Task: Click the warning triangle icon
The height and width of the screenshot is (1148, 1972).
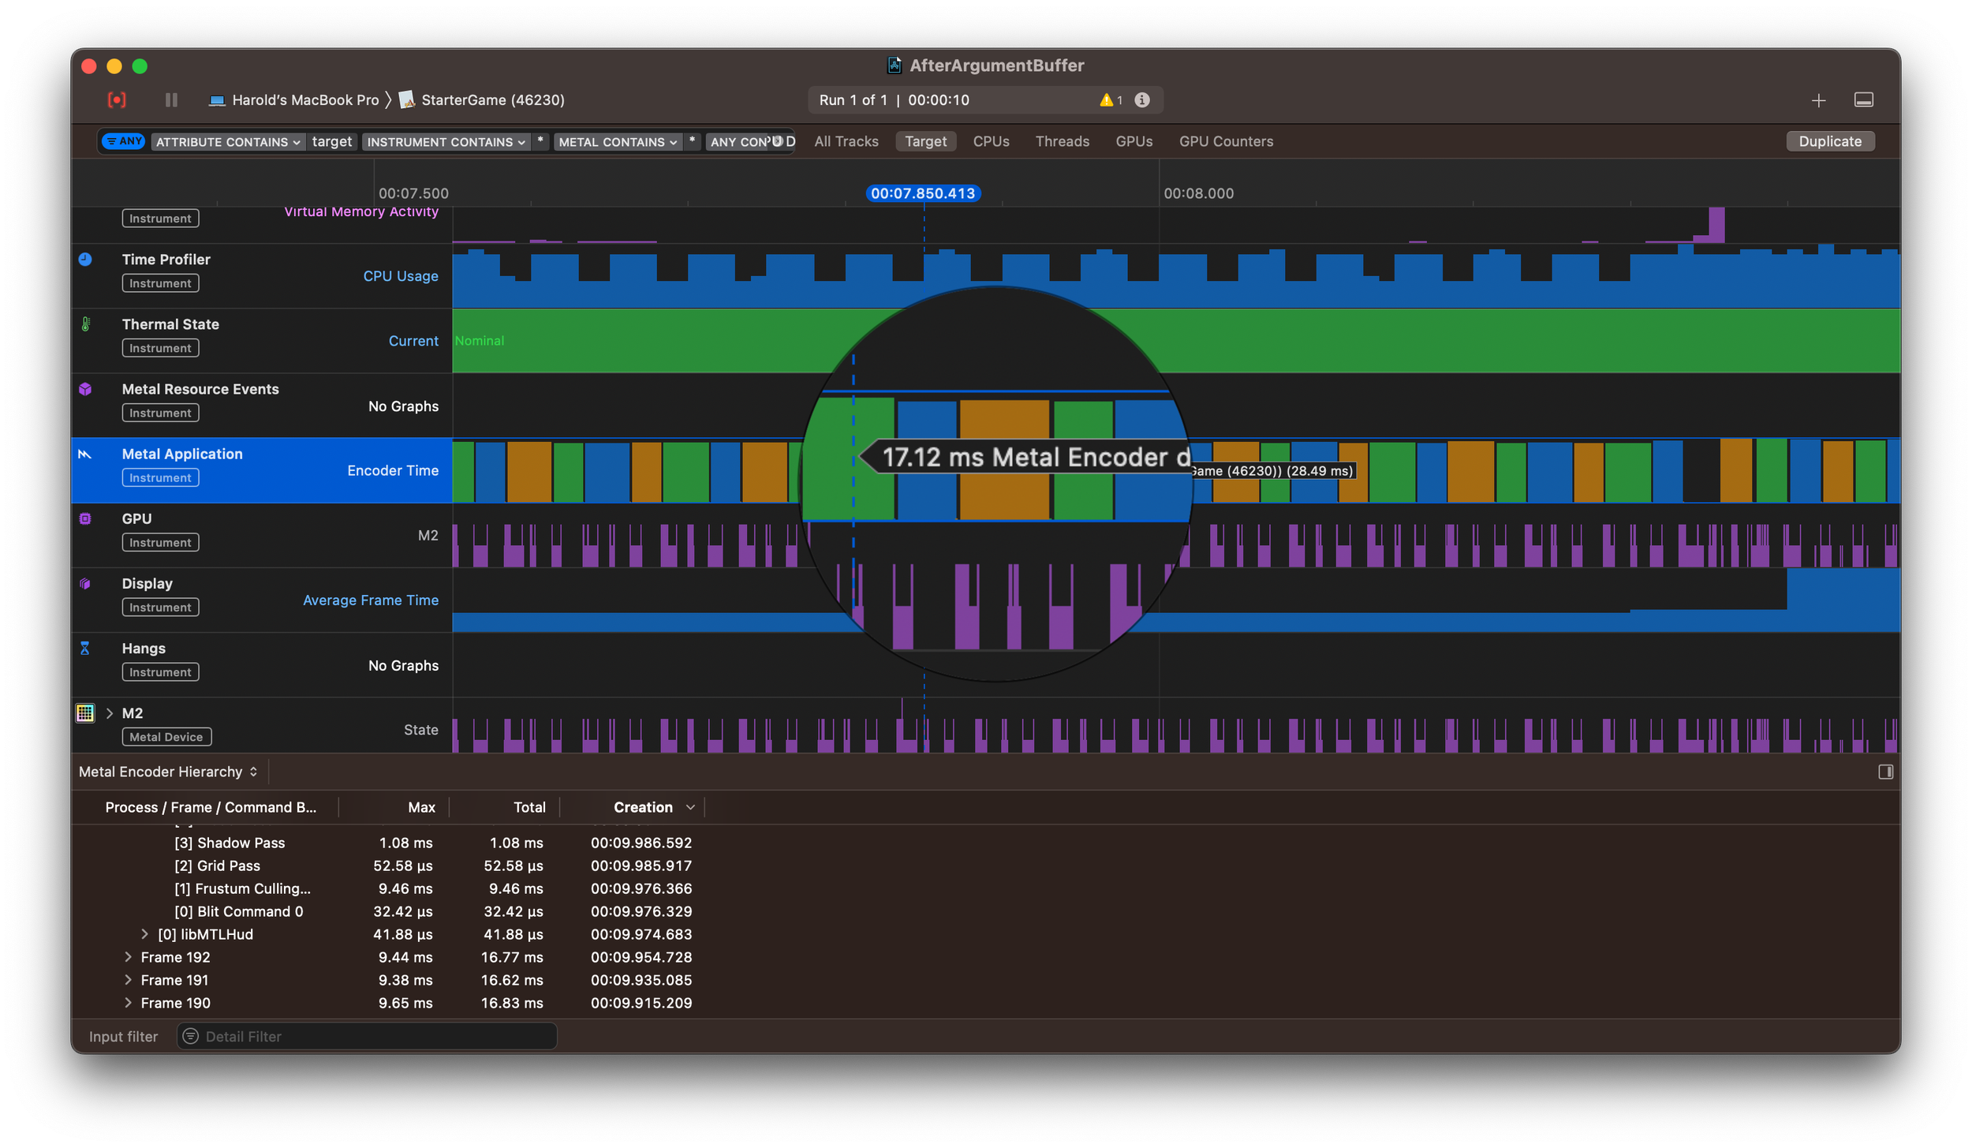Action: point(1107,100)
